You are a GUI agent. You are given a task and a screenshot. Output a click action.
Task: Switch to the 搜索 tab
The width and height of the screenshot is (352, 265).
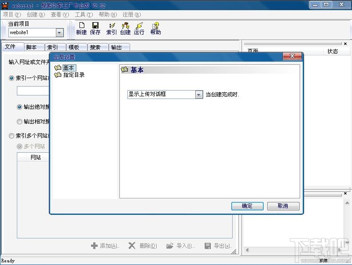click(x=98, y=47)
